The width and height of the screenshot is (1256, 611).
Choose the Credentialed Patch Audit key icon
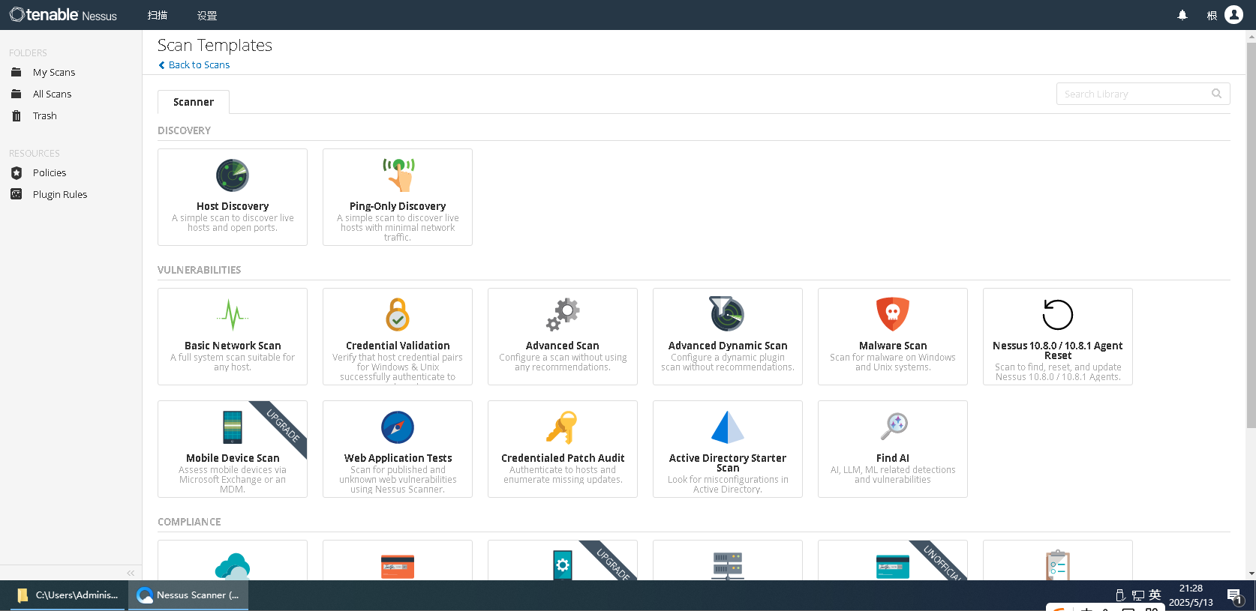point(562,427)
